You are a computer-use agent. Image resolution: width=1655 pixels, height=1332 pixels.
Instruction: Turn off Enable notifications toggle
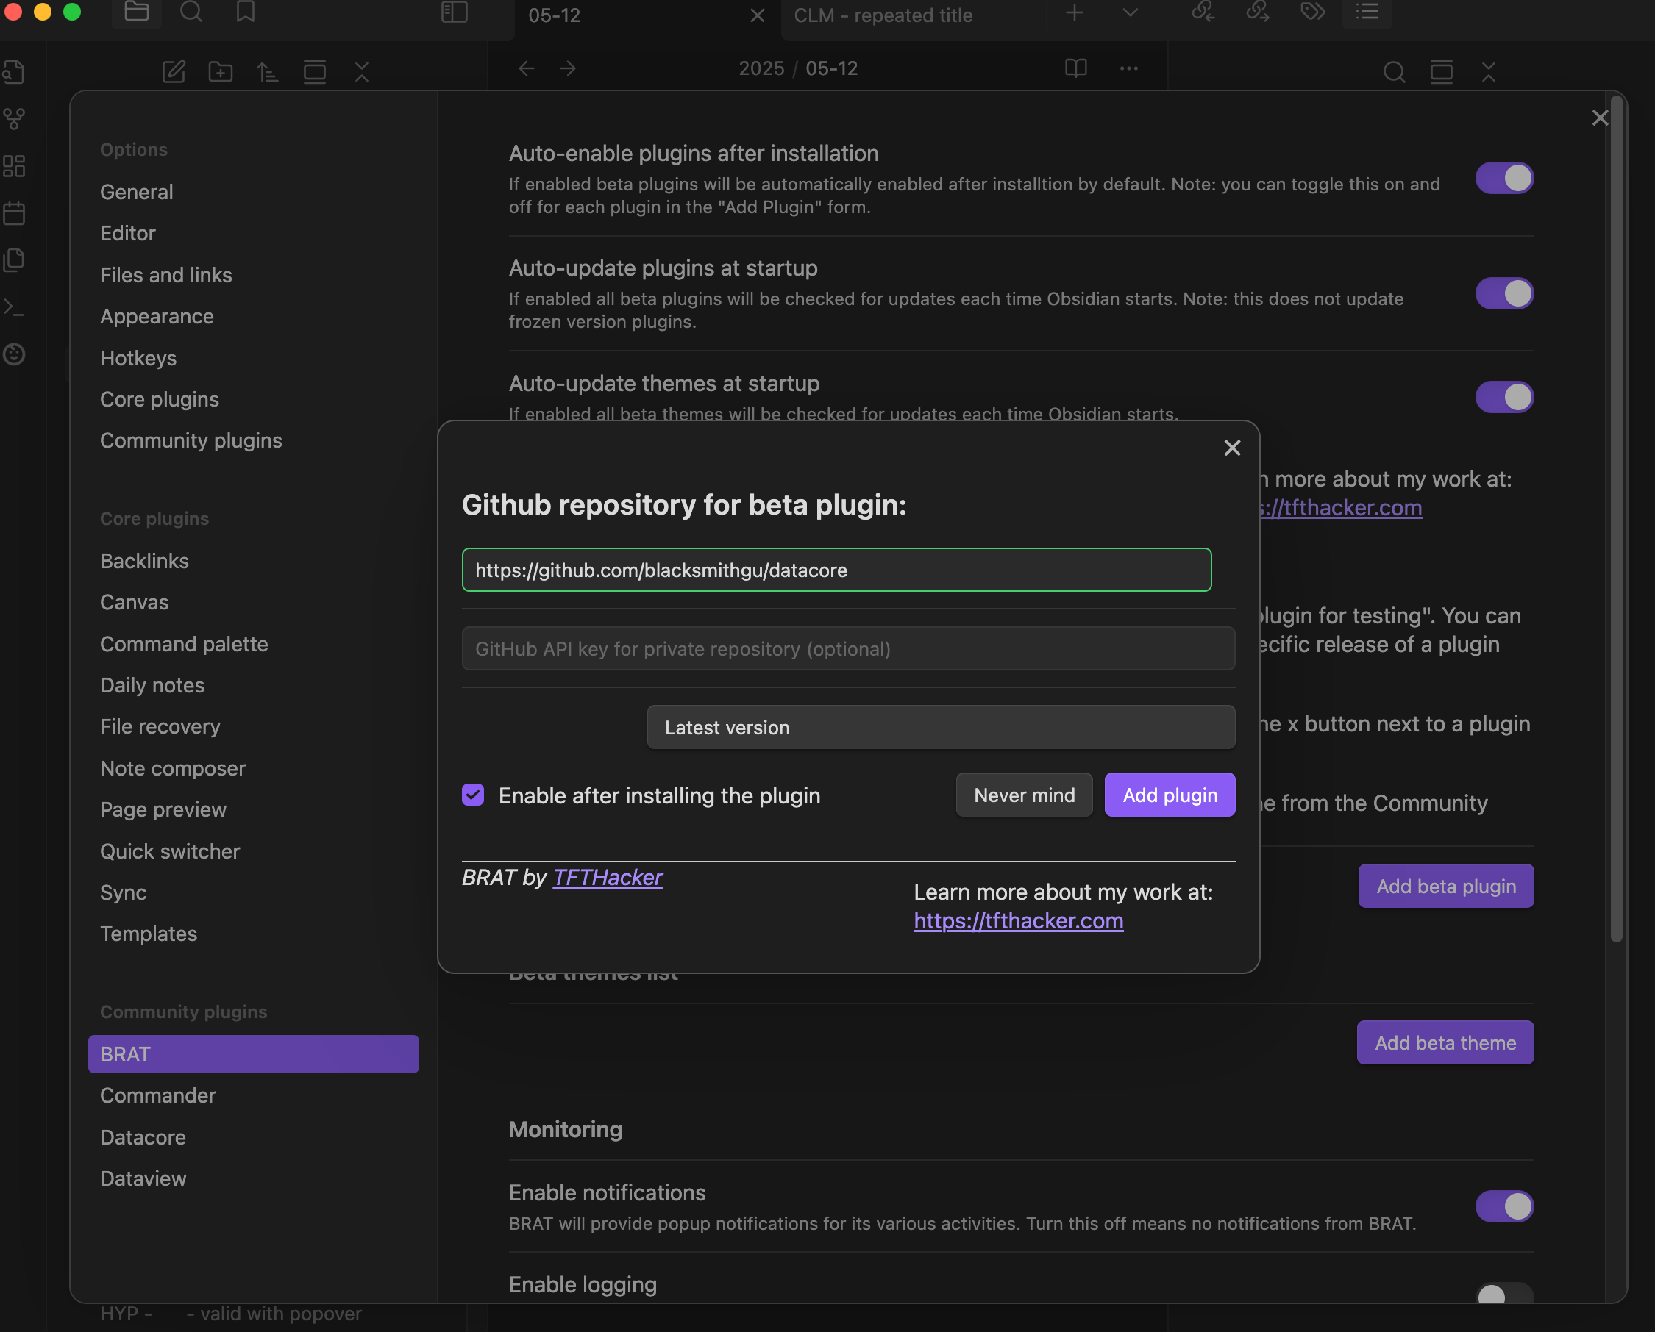(1503, 1206)
